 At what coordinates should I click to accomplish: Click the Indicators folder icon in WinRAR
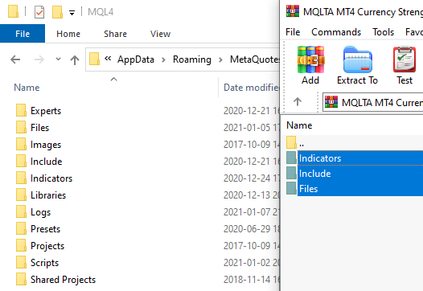click(291, 158)
